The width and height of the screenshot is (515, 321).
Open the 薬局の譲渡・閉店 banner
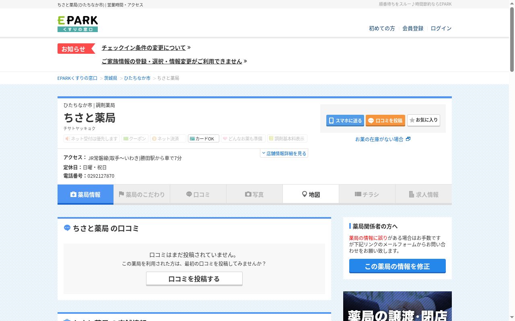point(398,306)
